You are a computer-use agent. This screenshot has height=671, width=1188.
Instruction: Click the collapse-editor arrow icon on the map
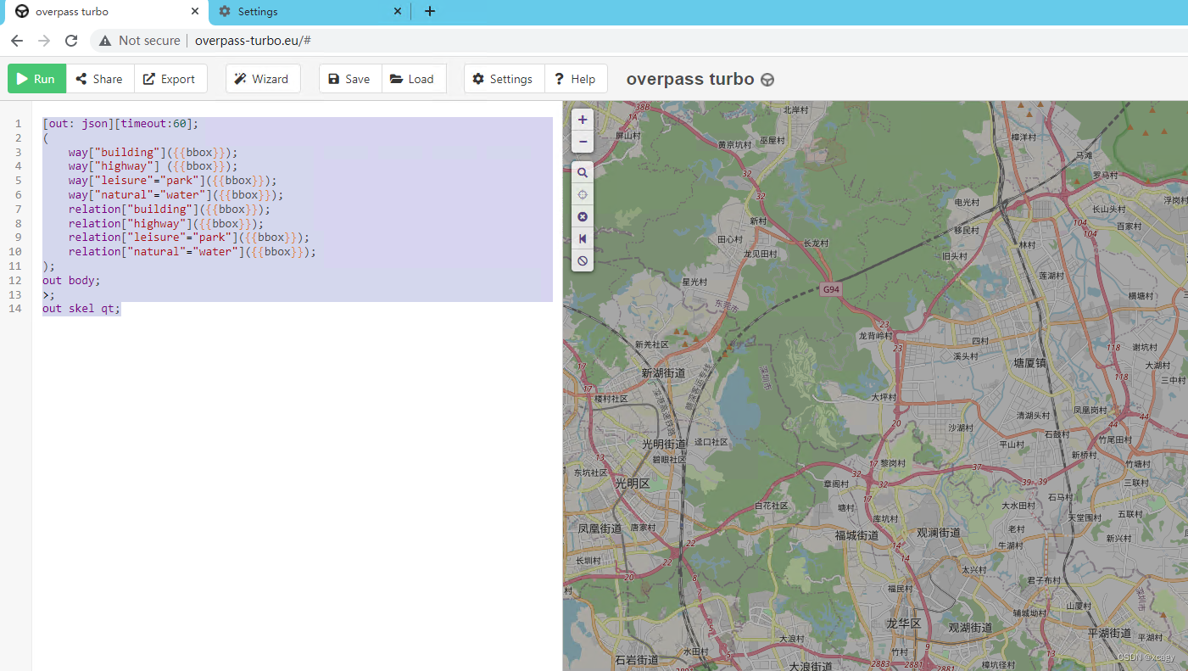[583, 238]
